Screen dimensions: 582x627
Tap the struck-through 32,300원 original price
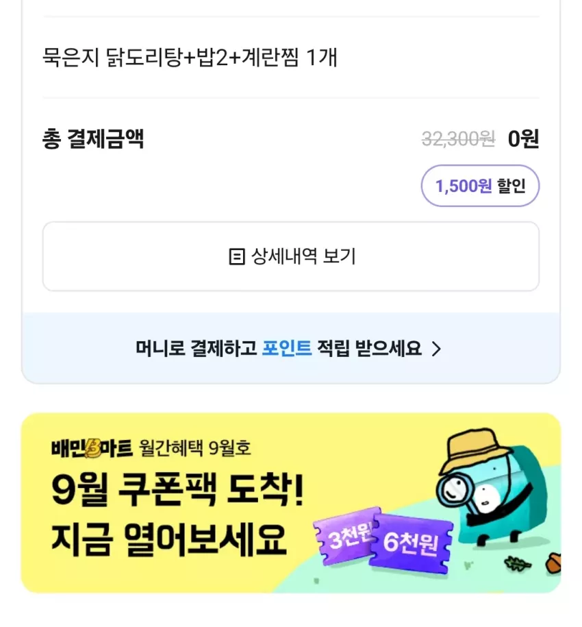click(458, 139)
